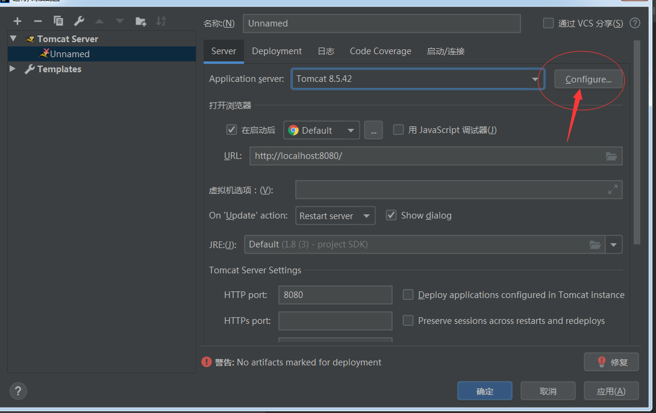Enable the JavaScript 调试器 option
Screen dimensions: 656x413
pyautogui.click(x=398, y=129)
